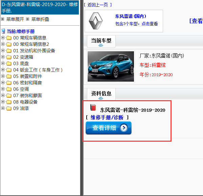The height and width of the screenshot is (196, 203).
Task: Go back via 返回上一页 link
Action: coord(98,5)
